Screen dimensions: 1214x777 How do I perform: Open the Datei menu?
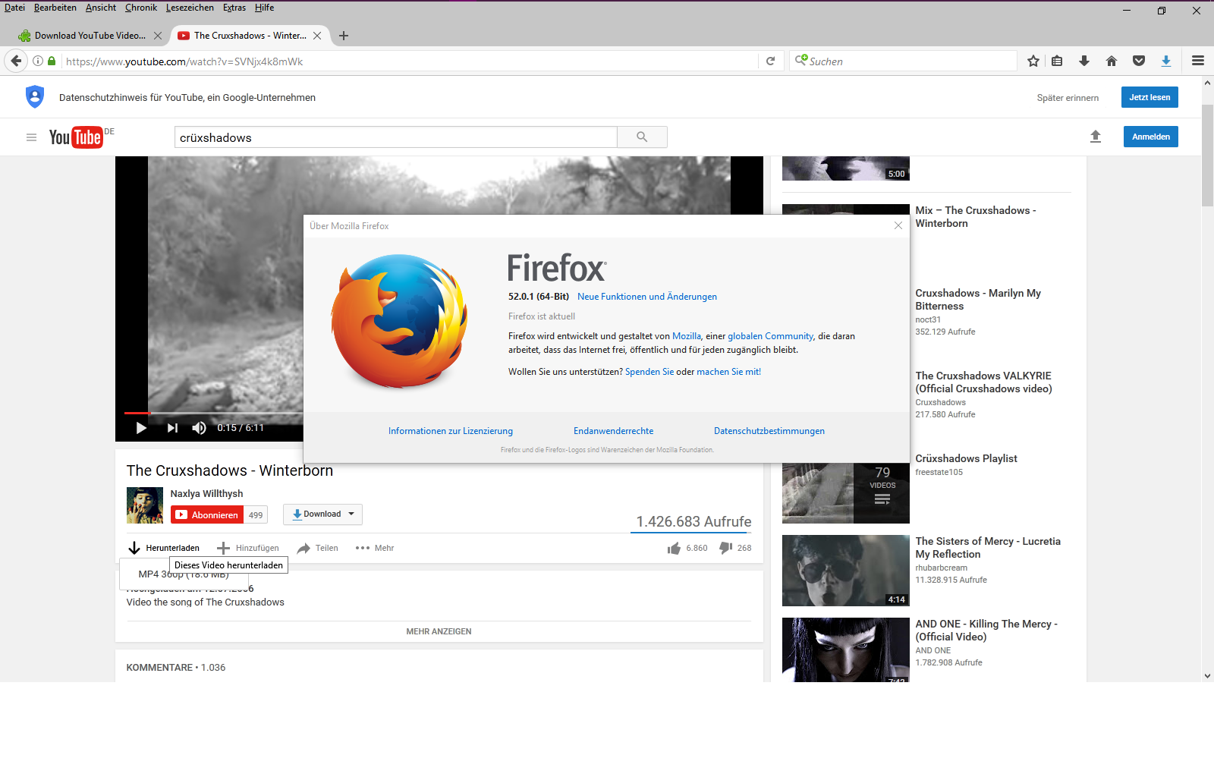(x=14, y=8)
